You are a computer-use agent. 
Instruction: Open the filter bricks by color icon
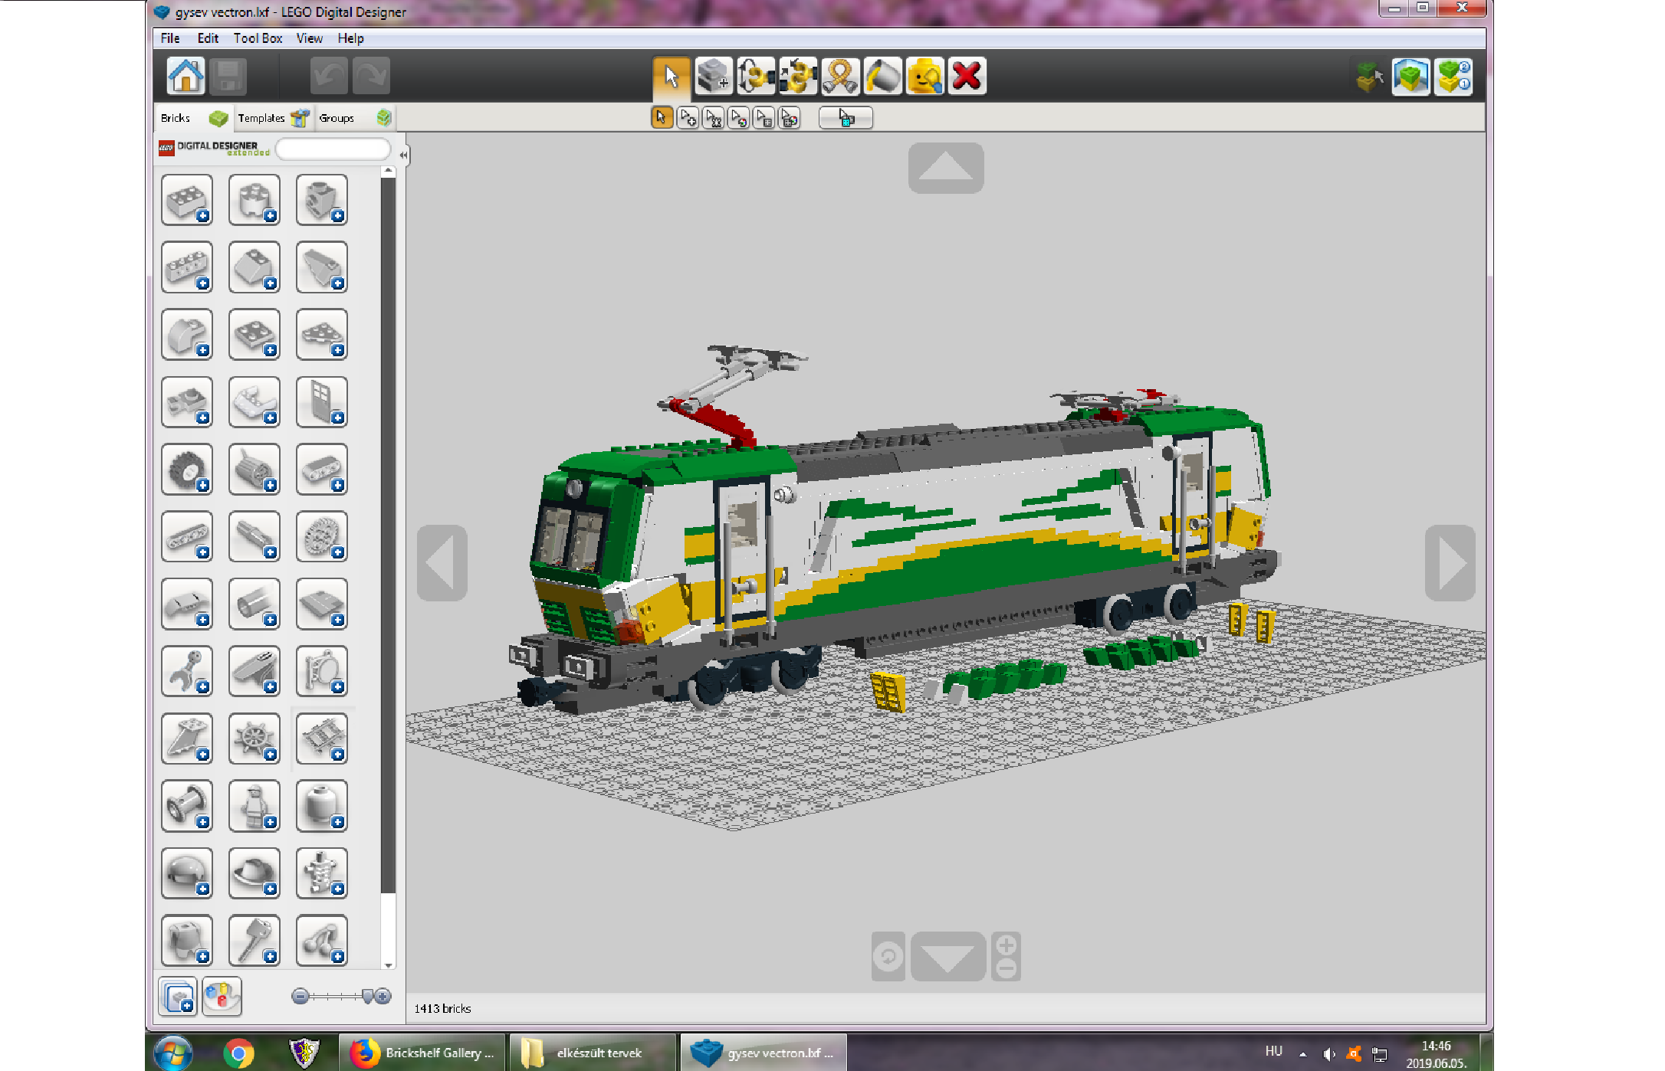coord(222,997)
